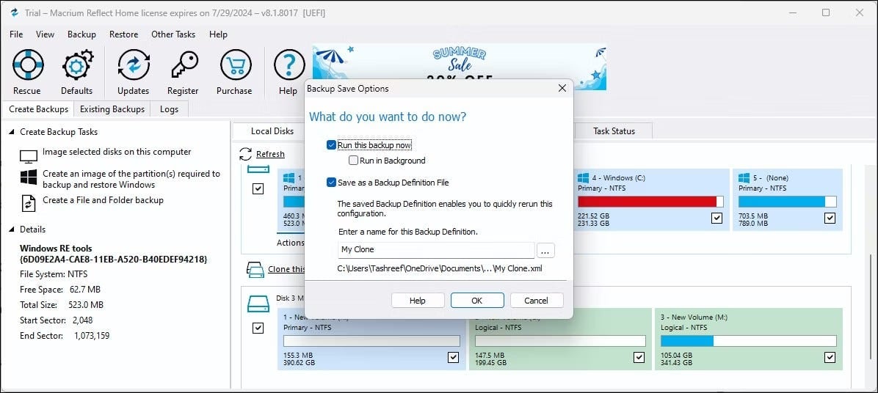Toggle checkbox on 199.45 GB Logical partition
The height and width of the screenshot is (393, 878).
(639, 357)
